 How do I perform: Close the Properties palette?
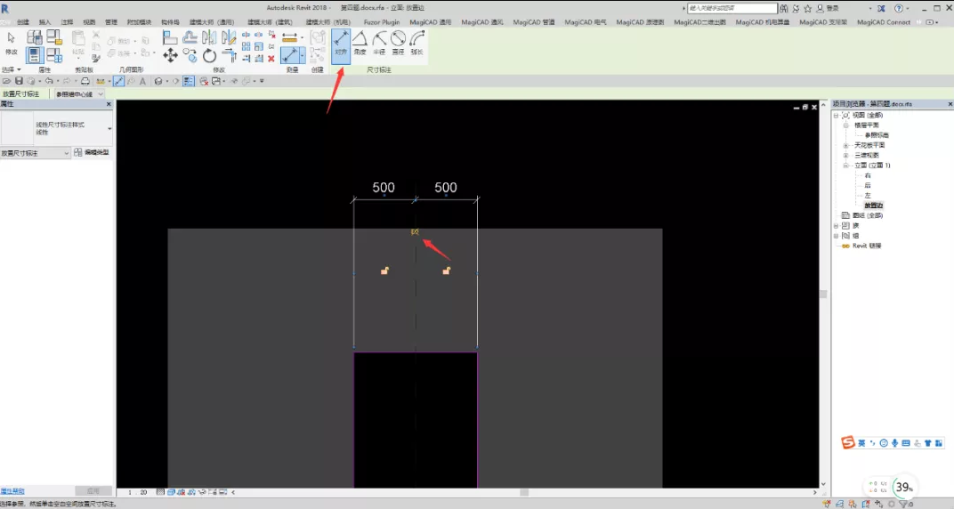click(x=109, y=104)
